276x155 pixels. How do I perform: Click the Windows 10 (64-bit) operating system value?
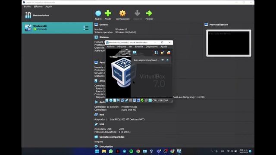pyautogui.click(x=125, y=32)
